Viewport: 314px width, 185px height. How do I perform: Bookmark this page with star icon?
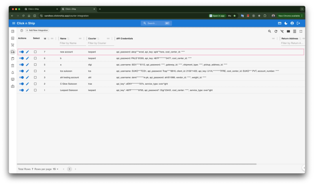coord(234,16)
